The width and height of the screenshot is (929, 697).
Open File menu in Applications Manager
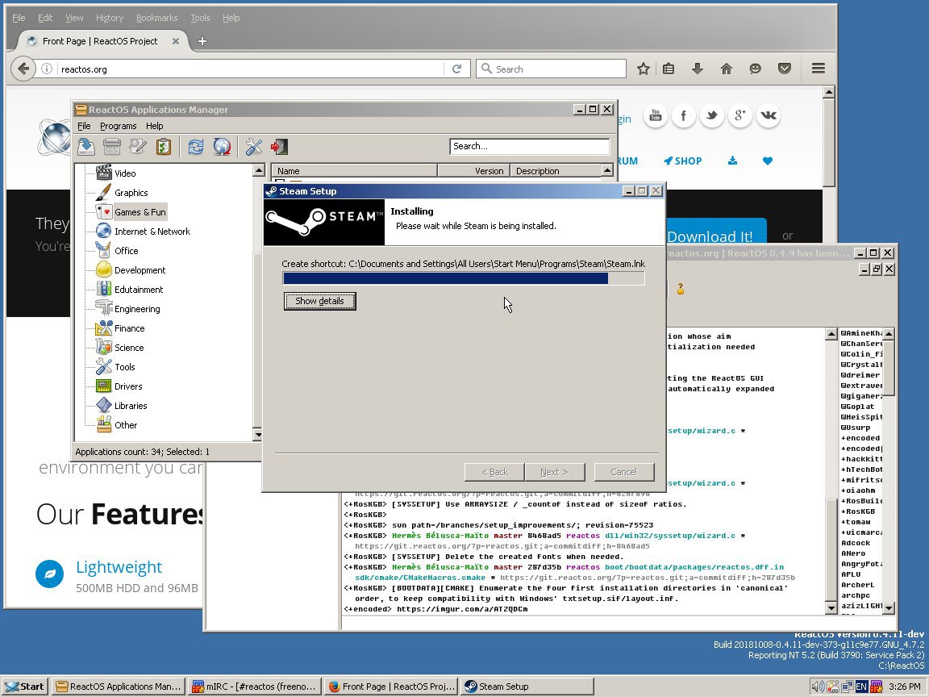[84, 126]
